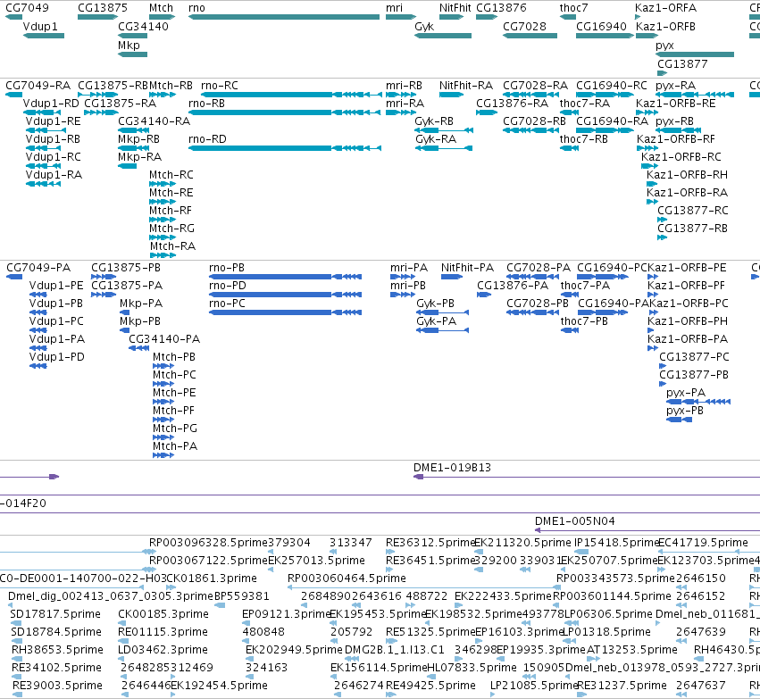Click EST CK00185.3prime
Viewport: 760px width, 699px height.
pyautogui.click(x=163, y=613)
